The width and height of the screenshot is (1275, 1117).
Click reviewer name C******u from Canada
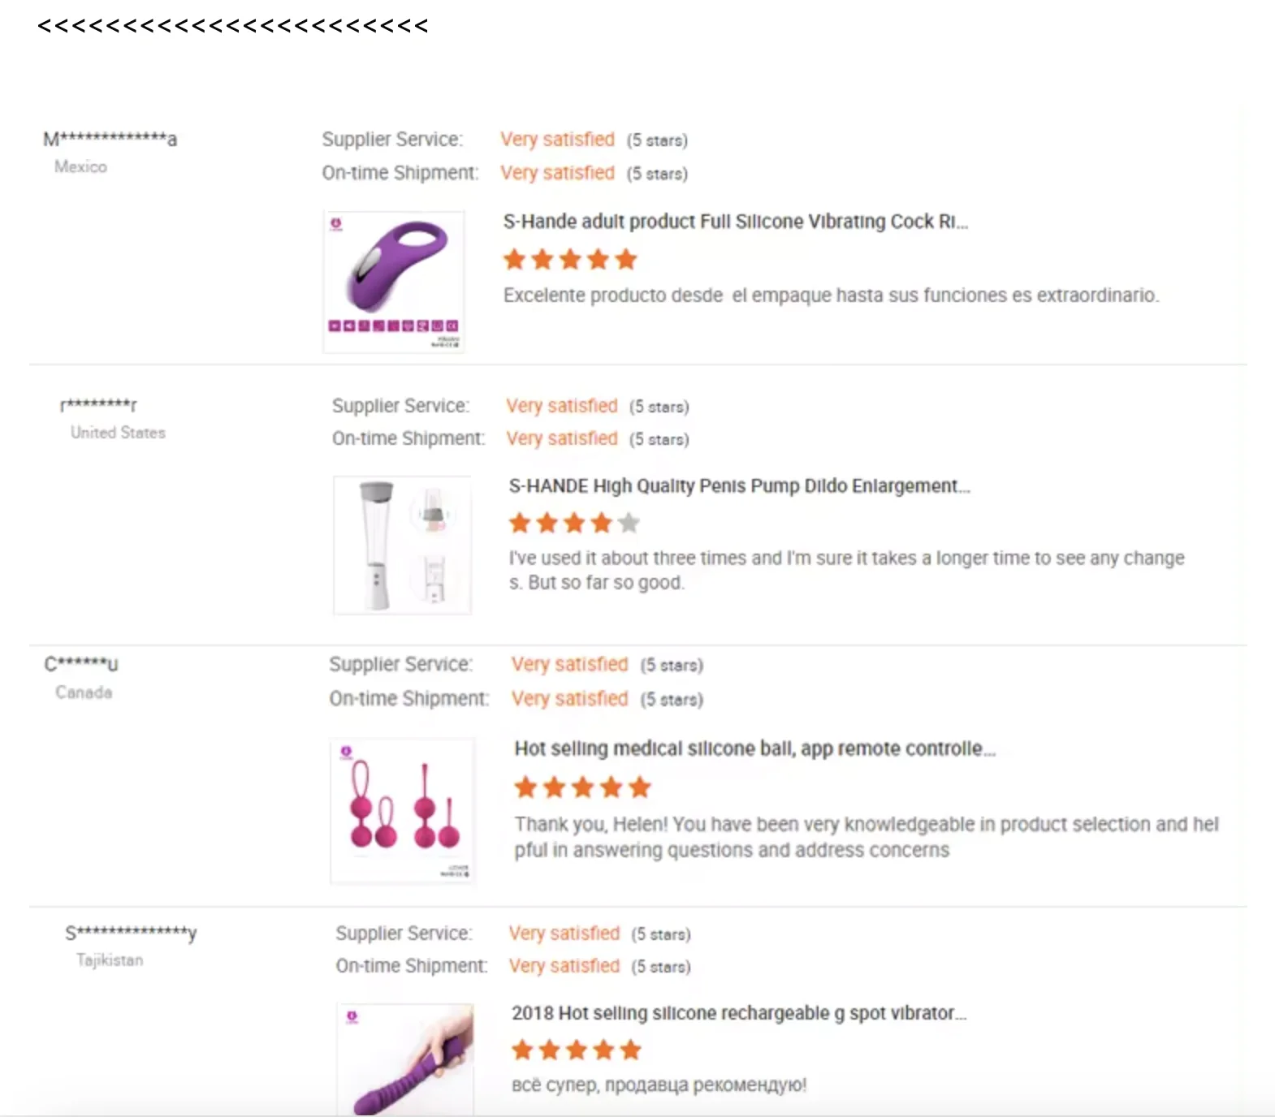tap(81, 664)
